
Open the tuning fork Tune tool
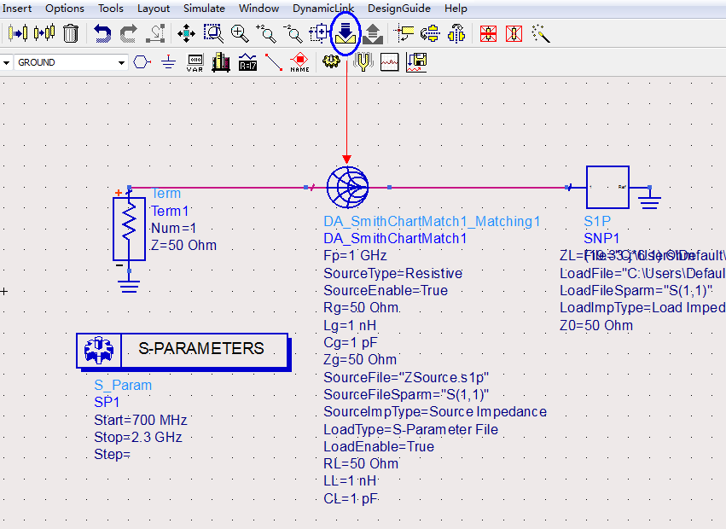tap(363, 62)
